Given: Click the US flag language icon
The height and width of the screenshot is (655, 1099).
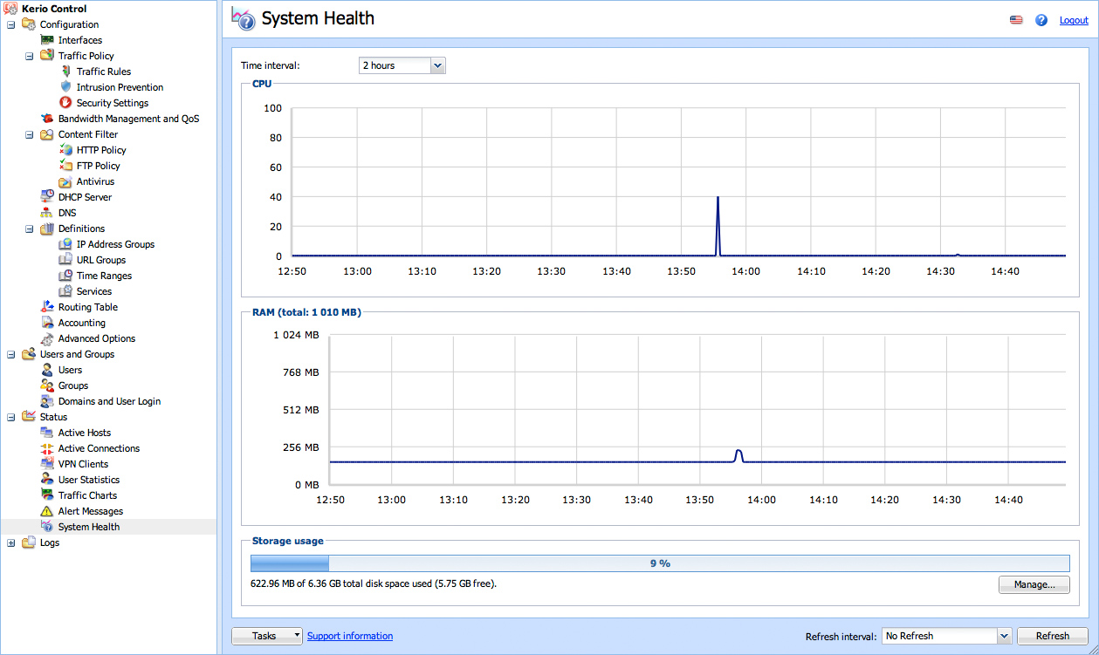Looking at the screenshot, I should pos(1016,20).
